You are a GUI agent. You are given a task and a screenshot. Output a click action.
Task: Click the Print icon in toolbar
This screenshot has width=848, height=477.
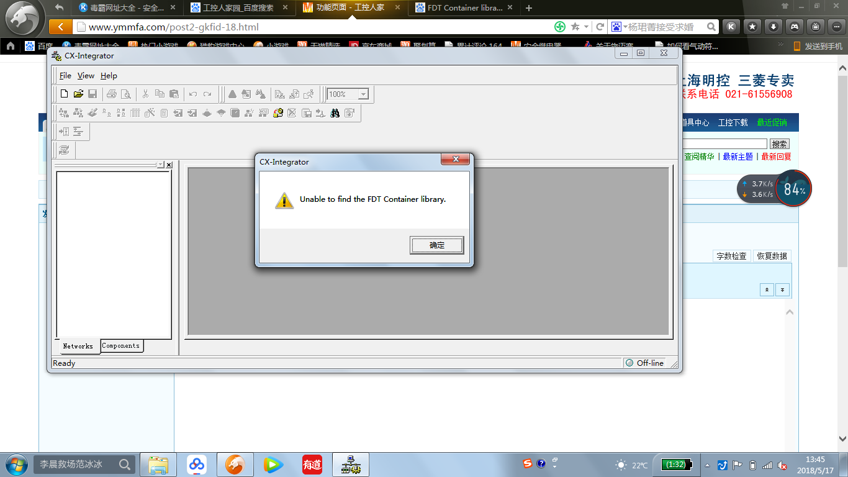(x=112, y=94)
